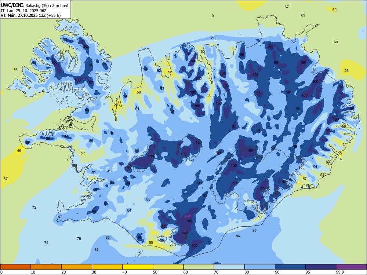Click the UWC/DINI model title text
367x275 pixels.
tap(12, 5)
